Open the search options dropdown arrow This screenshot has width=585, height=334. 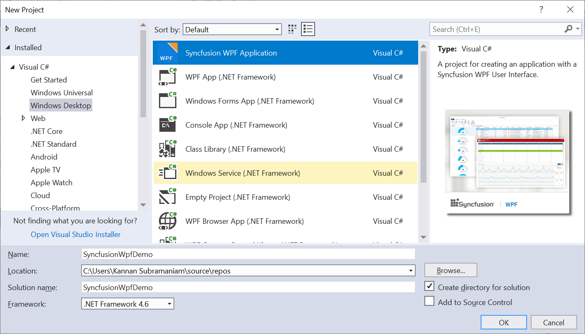point(578,29)
